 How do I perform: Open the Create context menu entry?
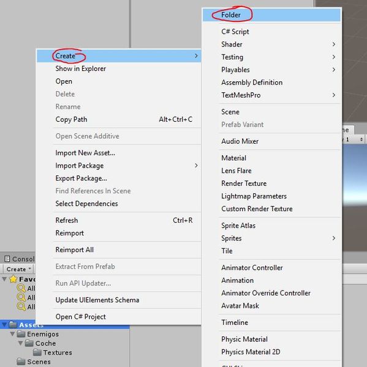(119, 56)
